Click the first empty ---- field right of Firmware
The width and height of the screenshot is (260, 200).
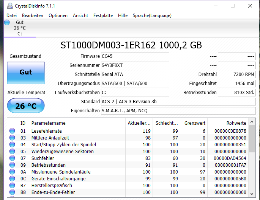point(236,56)
